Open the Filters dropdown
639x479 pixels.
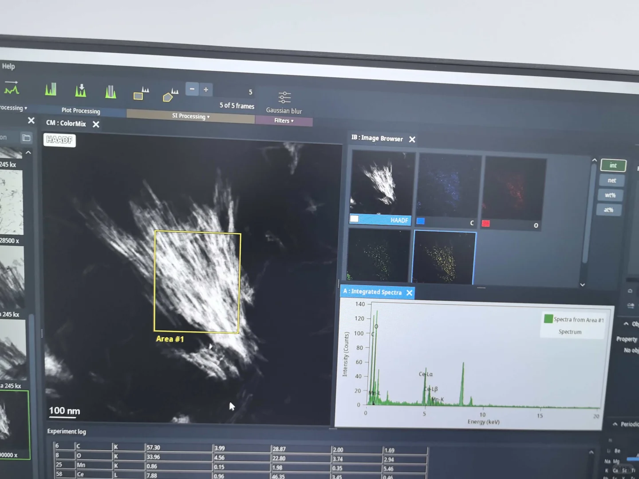tap(284, 121)
